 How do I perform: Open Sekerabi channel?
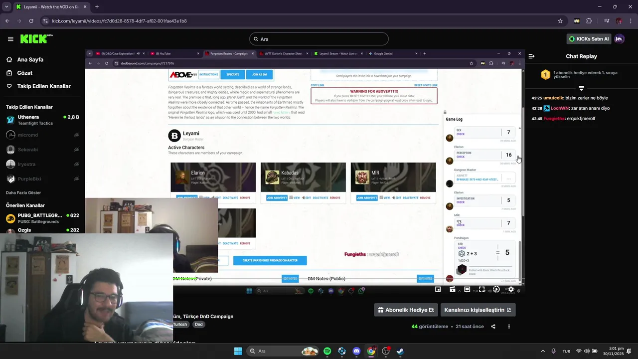[x=42, y=150]
